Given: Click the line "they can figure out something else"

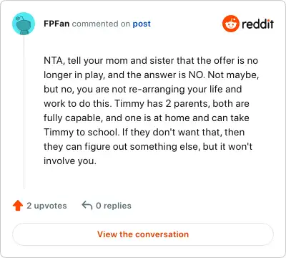Looking at the screenshot, I should pos(148,147).
